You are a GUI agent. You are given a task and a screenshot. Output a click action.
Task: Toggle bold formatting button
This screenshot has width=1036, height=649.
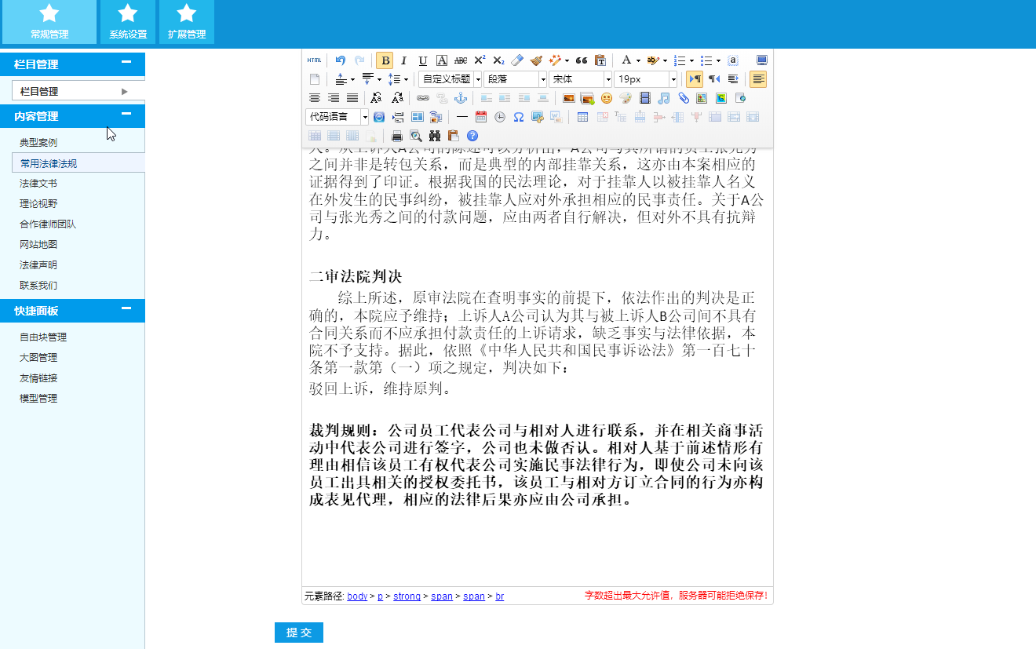pyautogui.click(x=385, y=60)
